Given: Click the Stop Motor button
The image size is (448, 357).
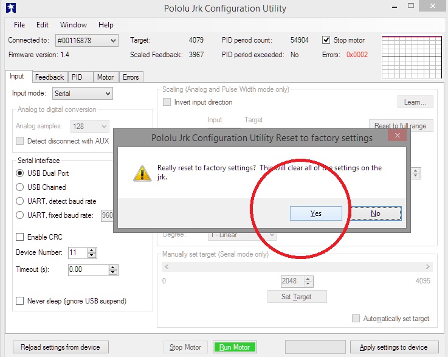Looking at the screenshot, I should click(185, 347).
